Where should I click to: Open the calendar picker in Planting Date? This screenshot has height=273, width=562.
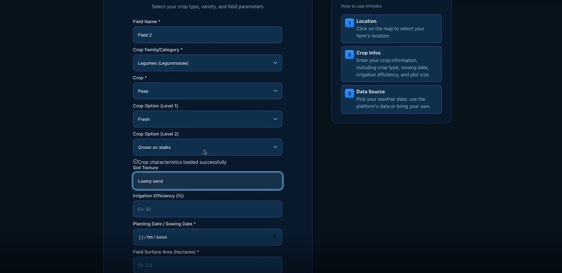pos(274,237)
